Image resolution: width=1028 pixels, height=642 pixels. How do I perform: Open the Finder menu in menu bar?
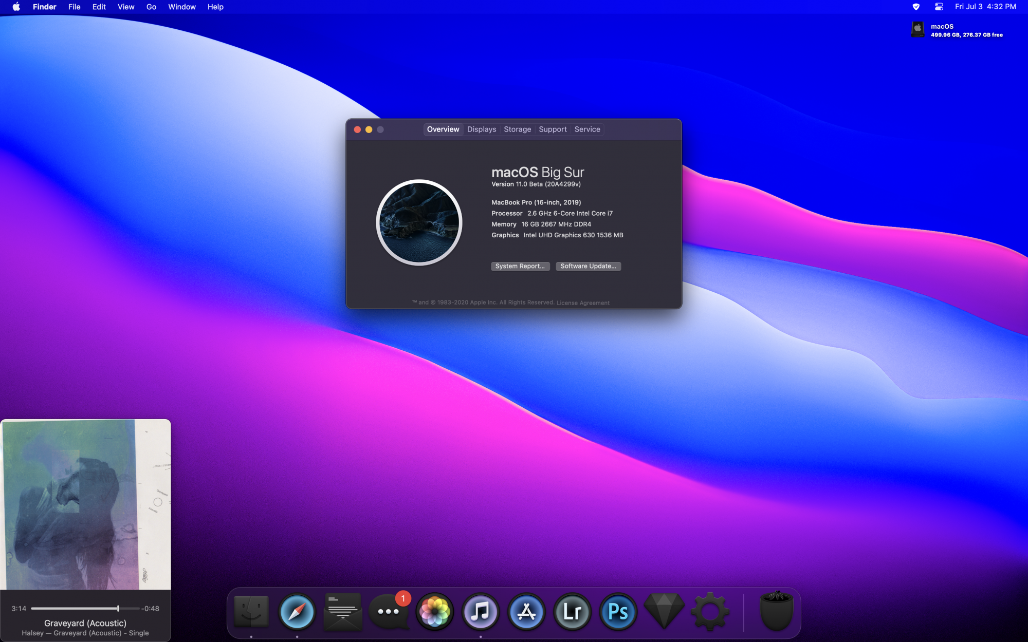(x=44, y=7)
